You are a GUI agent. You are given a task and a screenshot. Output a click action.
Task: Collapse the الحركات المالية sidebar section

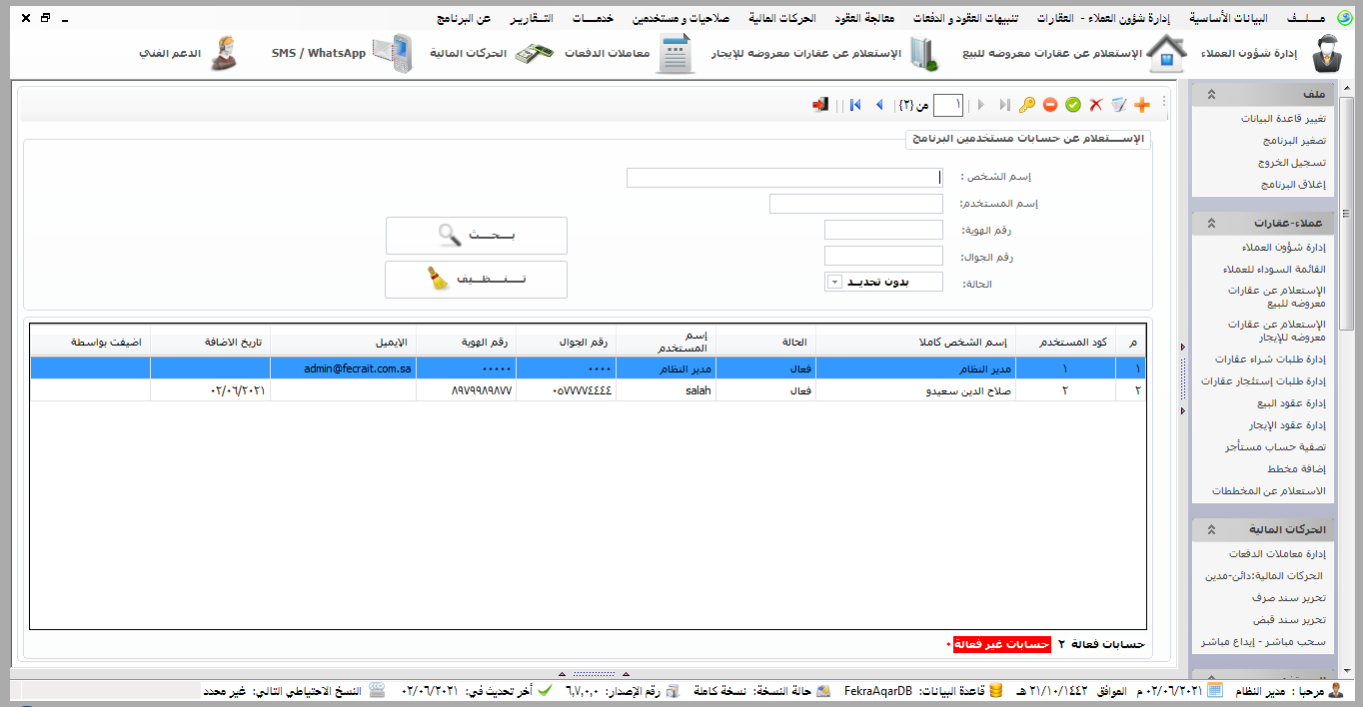[x=1210, y=529]
